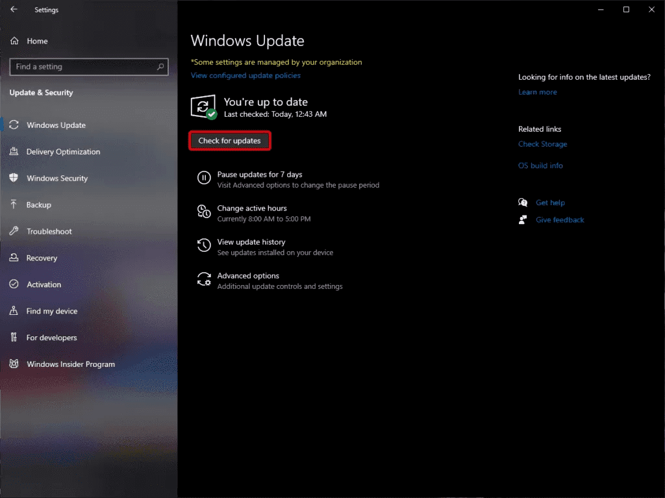
Task: Click the Find my device icon
Action: pos(14,310)
